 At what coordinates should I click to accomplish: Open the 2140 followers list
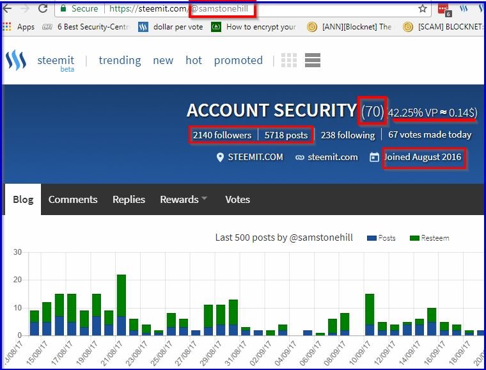click(x=223, y=135)
